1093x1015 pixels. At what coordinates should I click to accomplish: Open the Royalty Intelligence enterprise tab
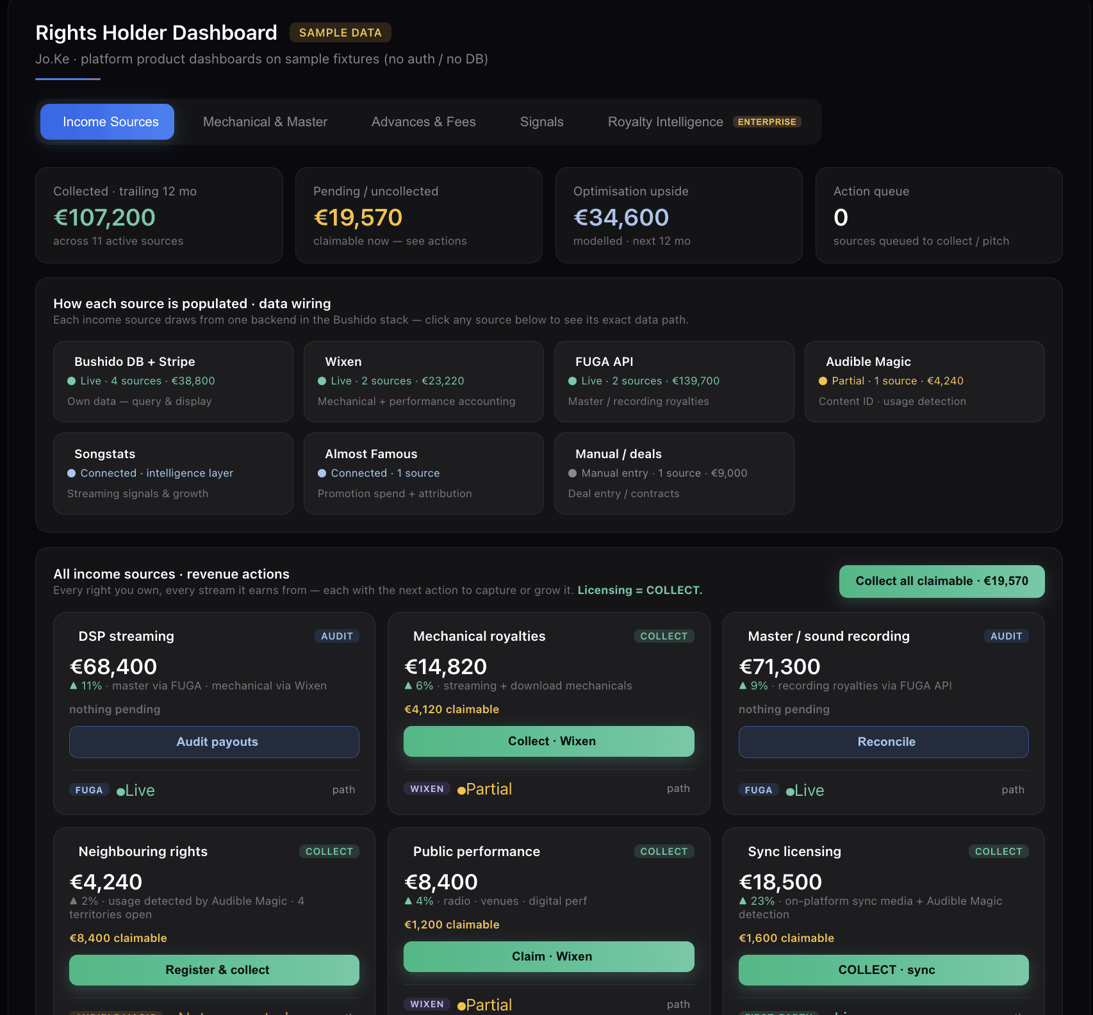[x=704, y=122]
